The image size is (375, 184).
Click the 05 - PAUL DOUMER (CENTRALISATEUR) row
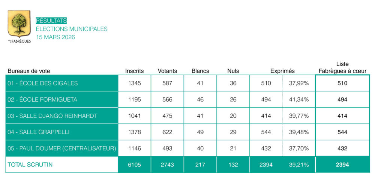click(62, 148)
